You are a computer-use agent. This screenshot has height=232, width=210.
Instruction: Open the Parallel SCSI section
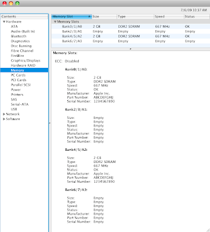(21, 85)
